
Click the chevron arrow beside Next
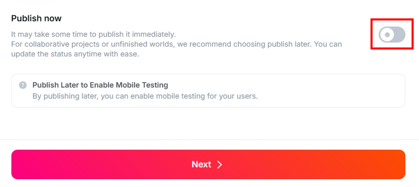point(219,164)
